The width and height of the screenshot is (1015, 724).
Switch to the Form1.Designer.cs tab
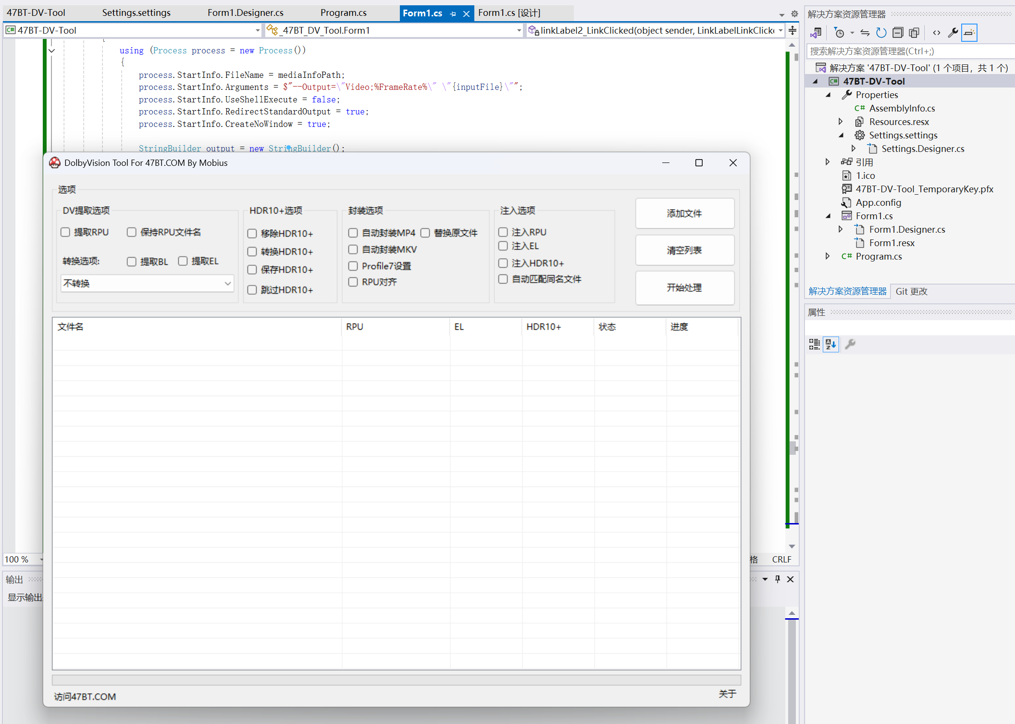(x=245, y=12)
